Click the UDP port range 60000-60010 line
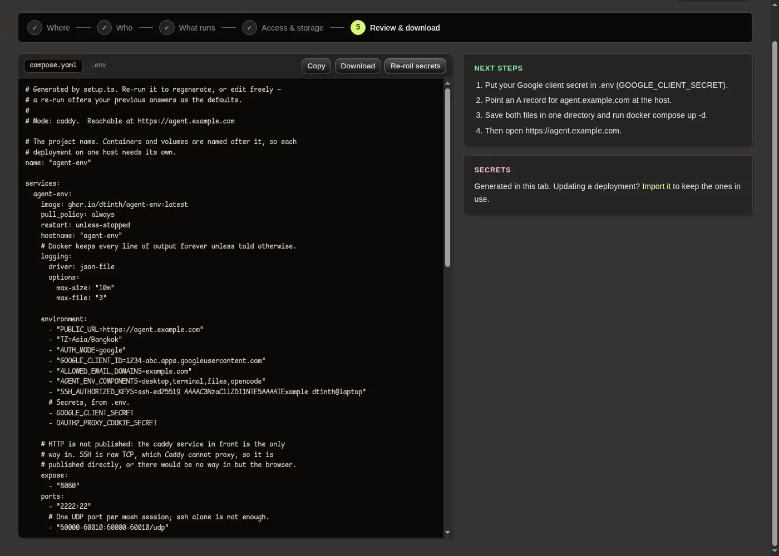The width and height of the screenshot is (779, 556). [109, 528]
